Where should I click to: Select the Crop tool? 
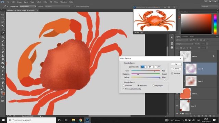click(3, 29)
